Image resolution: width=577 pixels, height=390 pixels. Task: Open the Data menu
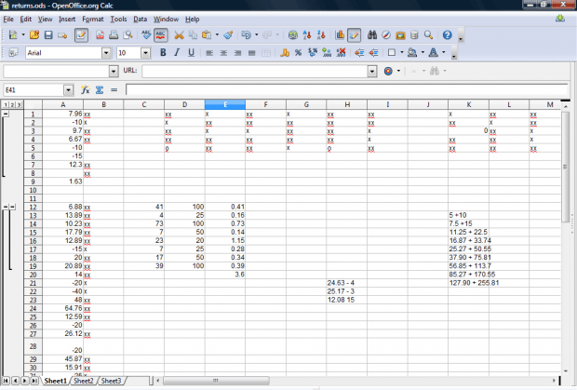click(140, 20)
